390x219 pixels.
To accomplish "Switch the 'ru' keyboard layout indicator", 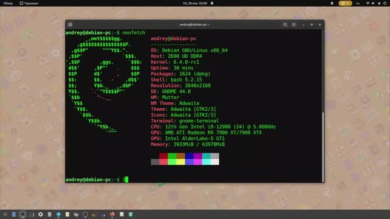I will pyautogui.click(x=358, y=3).
